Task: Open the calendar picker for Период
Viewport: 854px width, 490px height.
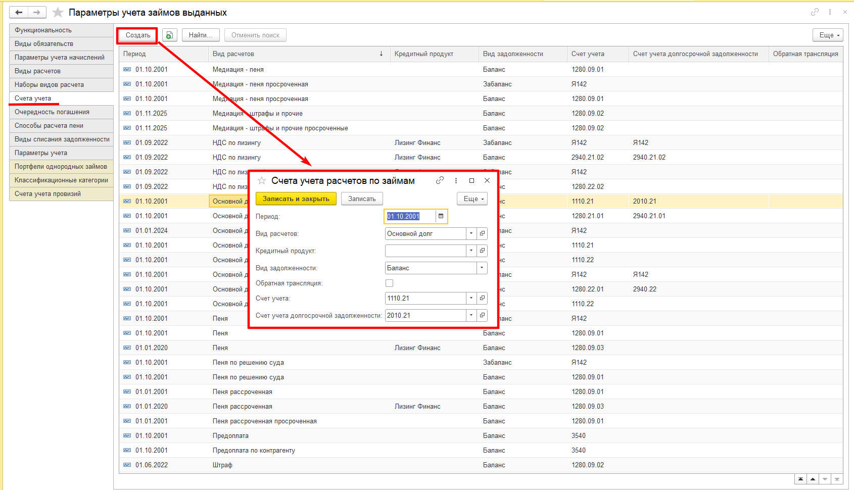Action: coord(441,216)
